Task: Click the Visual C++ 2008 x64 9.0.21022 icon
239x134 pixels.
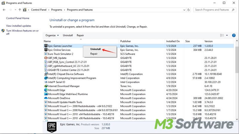Action: [x=46, y=106]
